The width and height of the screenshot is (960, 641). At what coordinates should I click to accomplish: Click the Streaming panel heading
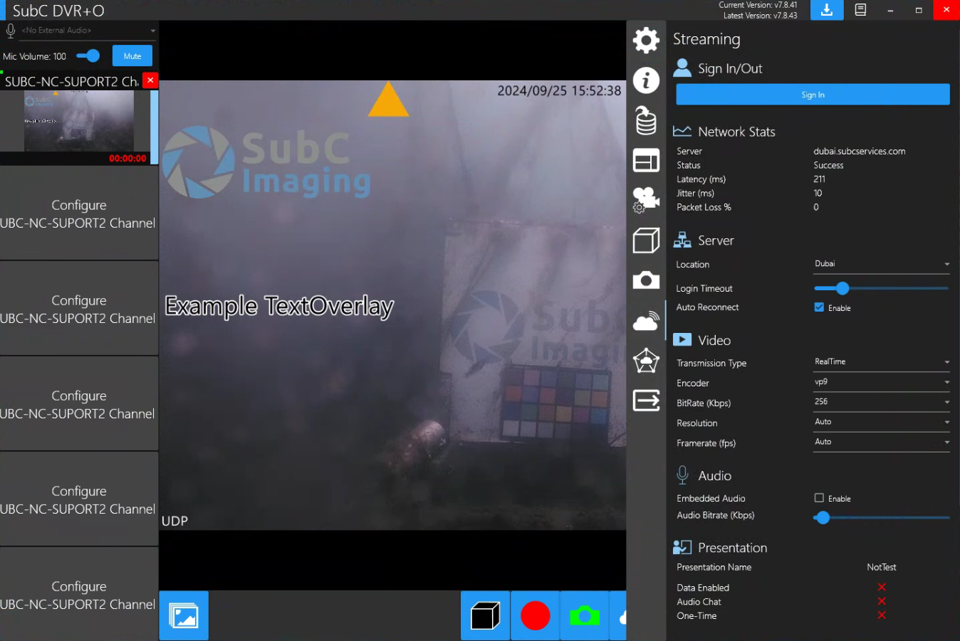click(x=706, y=39)
